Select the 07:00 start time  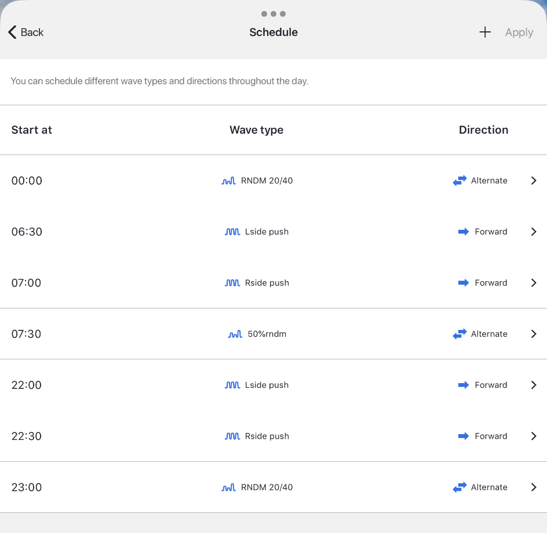tap(26, 283)
